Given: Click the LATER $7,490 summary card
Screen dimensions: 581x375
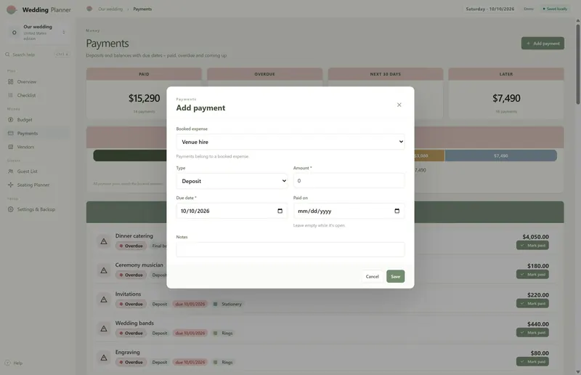Looking at the screenshot, I should [506, 93].
